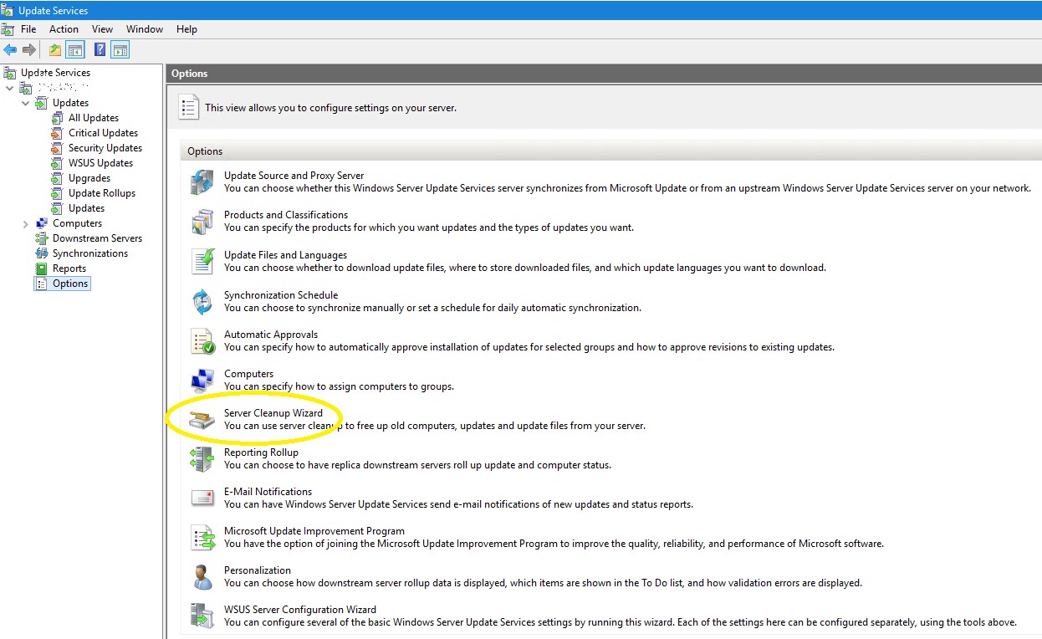Viewport: 1042px width, 639px height.
Task: Launch WSUS Server Configuration Wizard link
Action: (x=300, y=610)
